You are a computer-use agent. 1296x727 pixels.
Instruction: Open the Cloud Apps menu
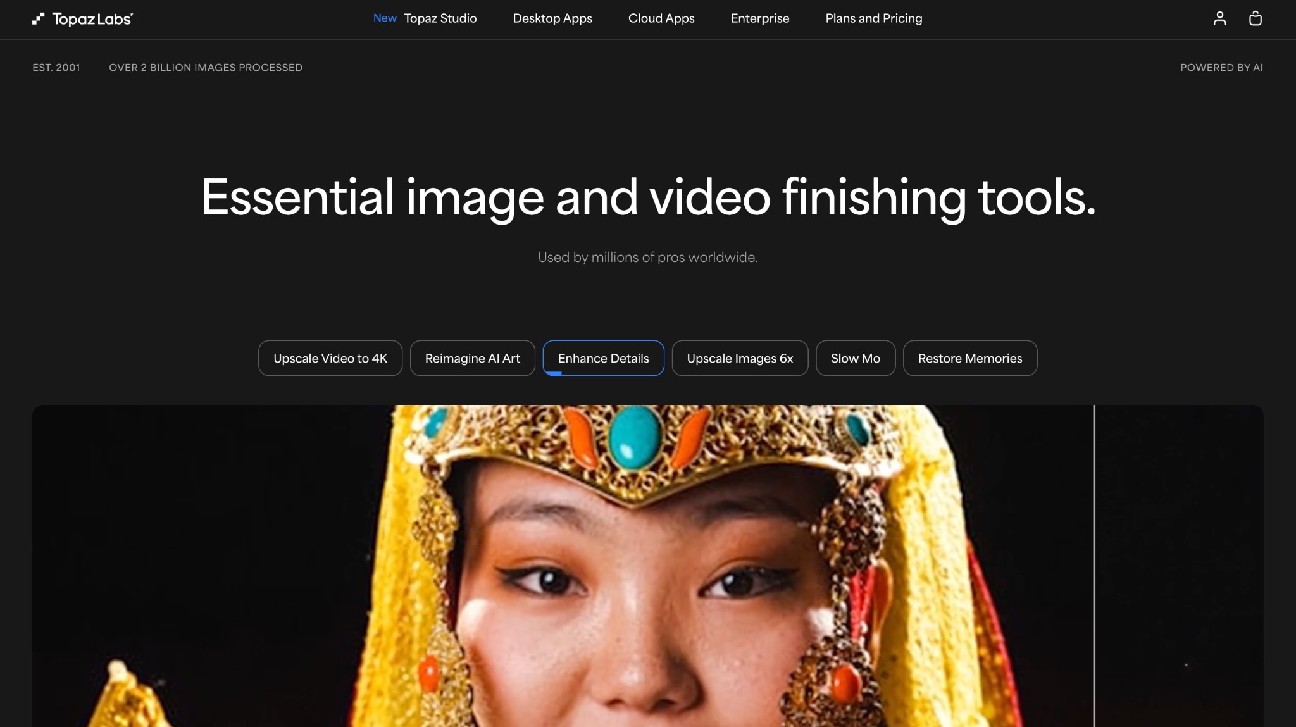[661, 19]
